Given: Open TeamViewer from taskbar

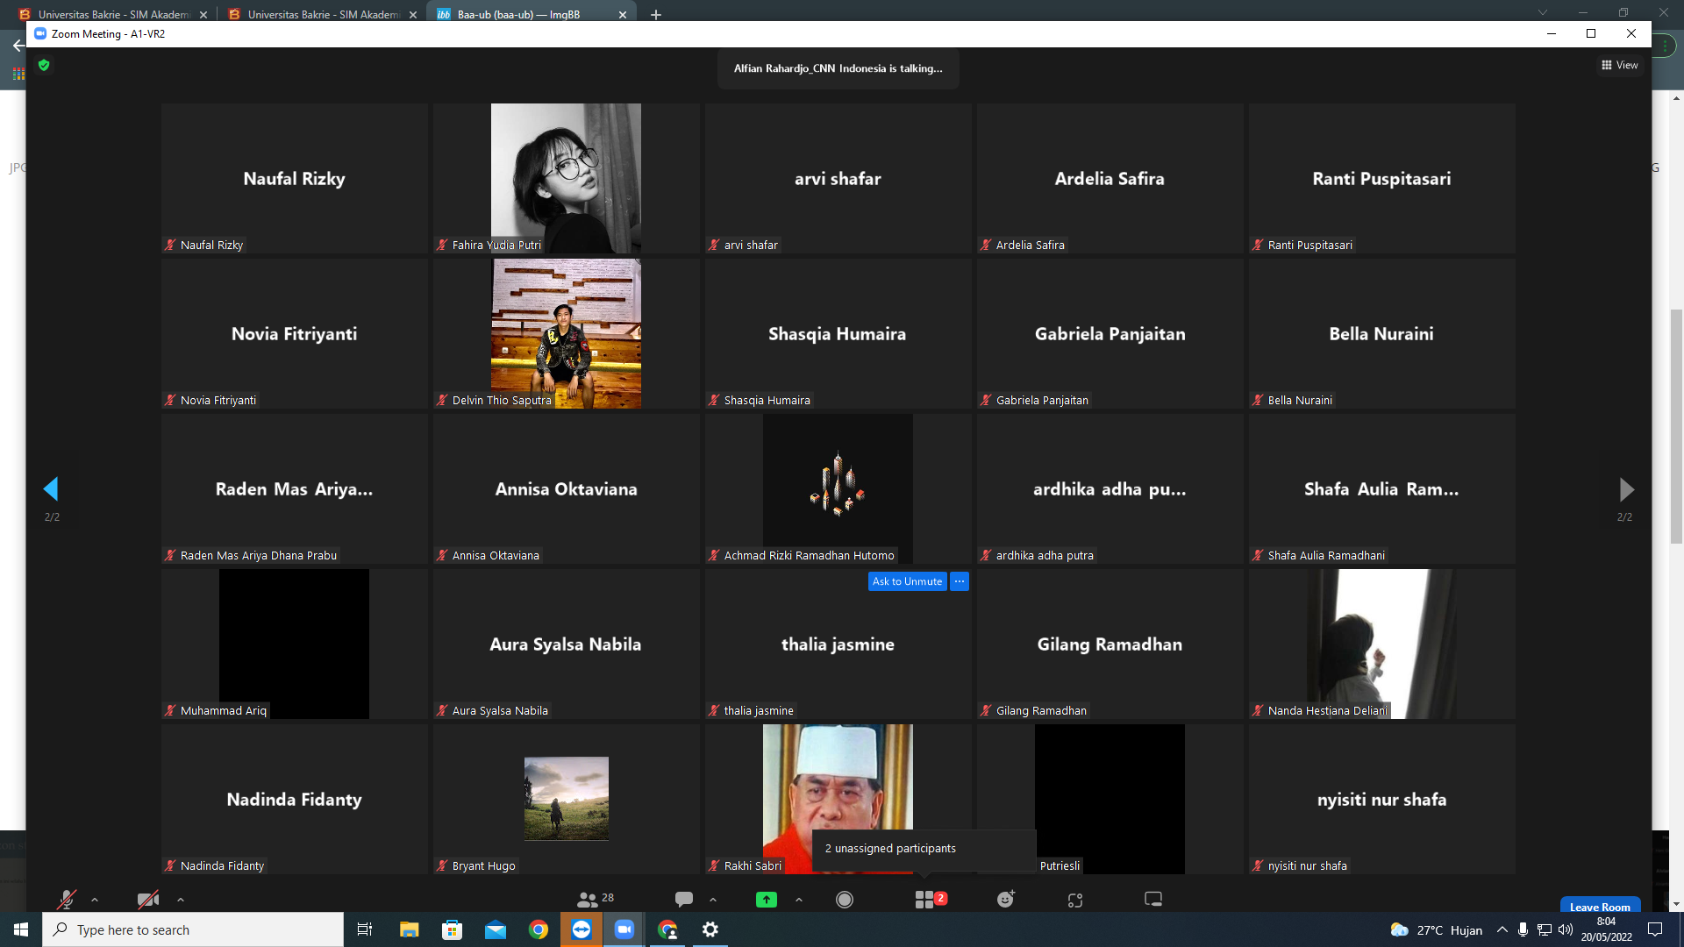Looking at the screenshot, I should point(582,929).
